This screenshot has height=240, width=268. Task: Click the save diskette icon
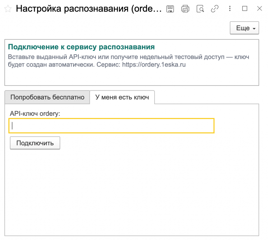point(170,9)
